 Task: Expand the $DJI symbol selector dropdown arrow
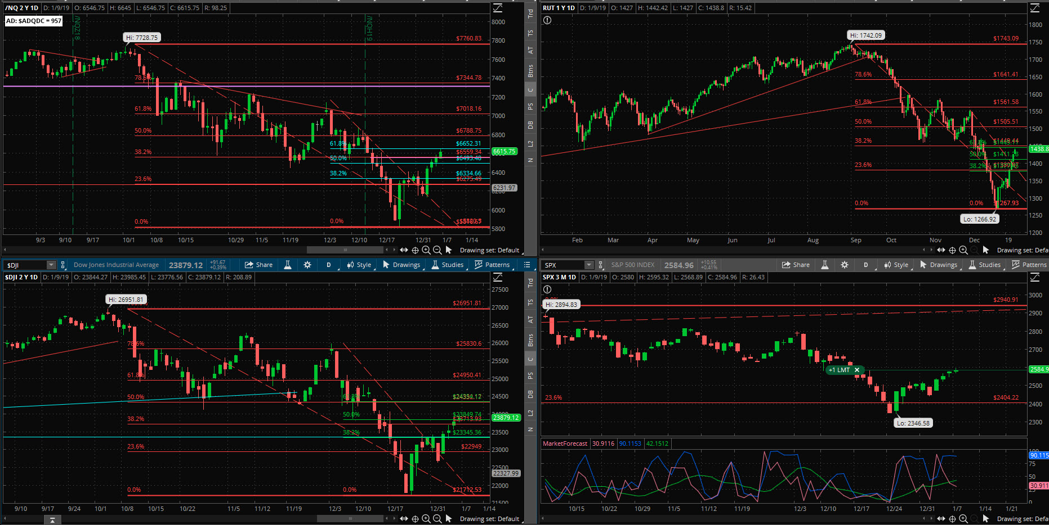click(51, 265)
